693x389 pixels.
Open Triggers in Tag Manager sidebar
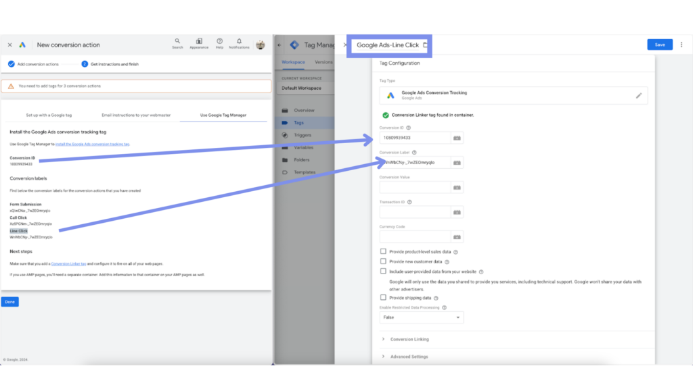(x=303, y=135)
